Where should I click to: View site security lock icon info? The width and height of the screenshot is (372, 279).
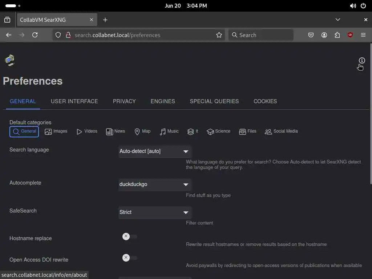68,35
